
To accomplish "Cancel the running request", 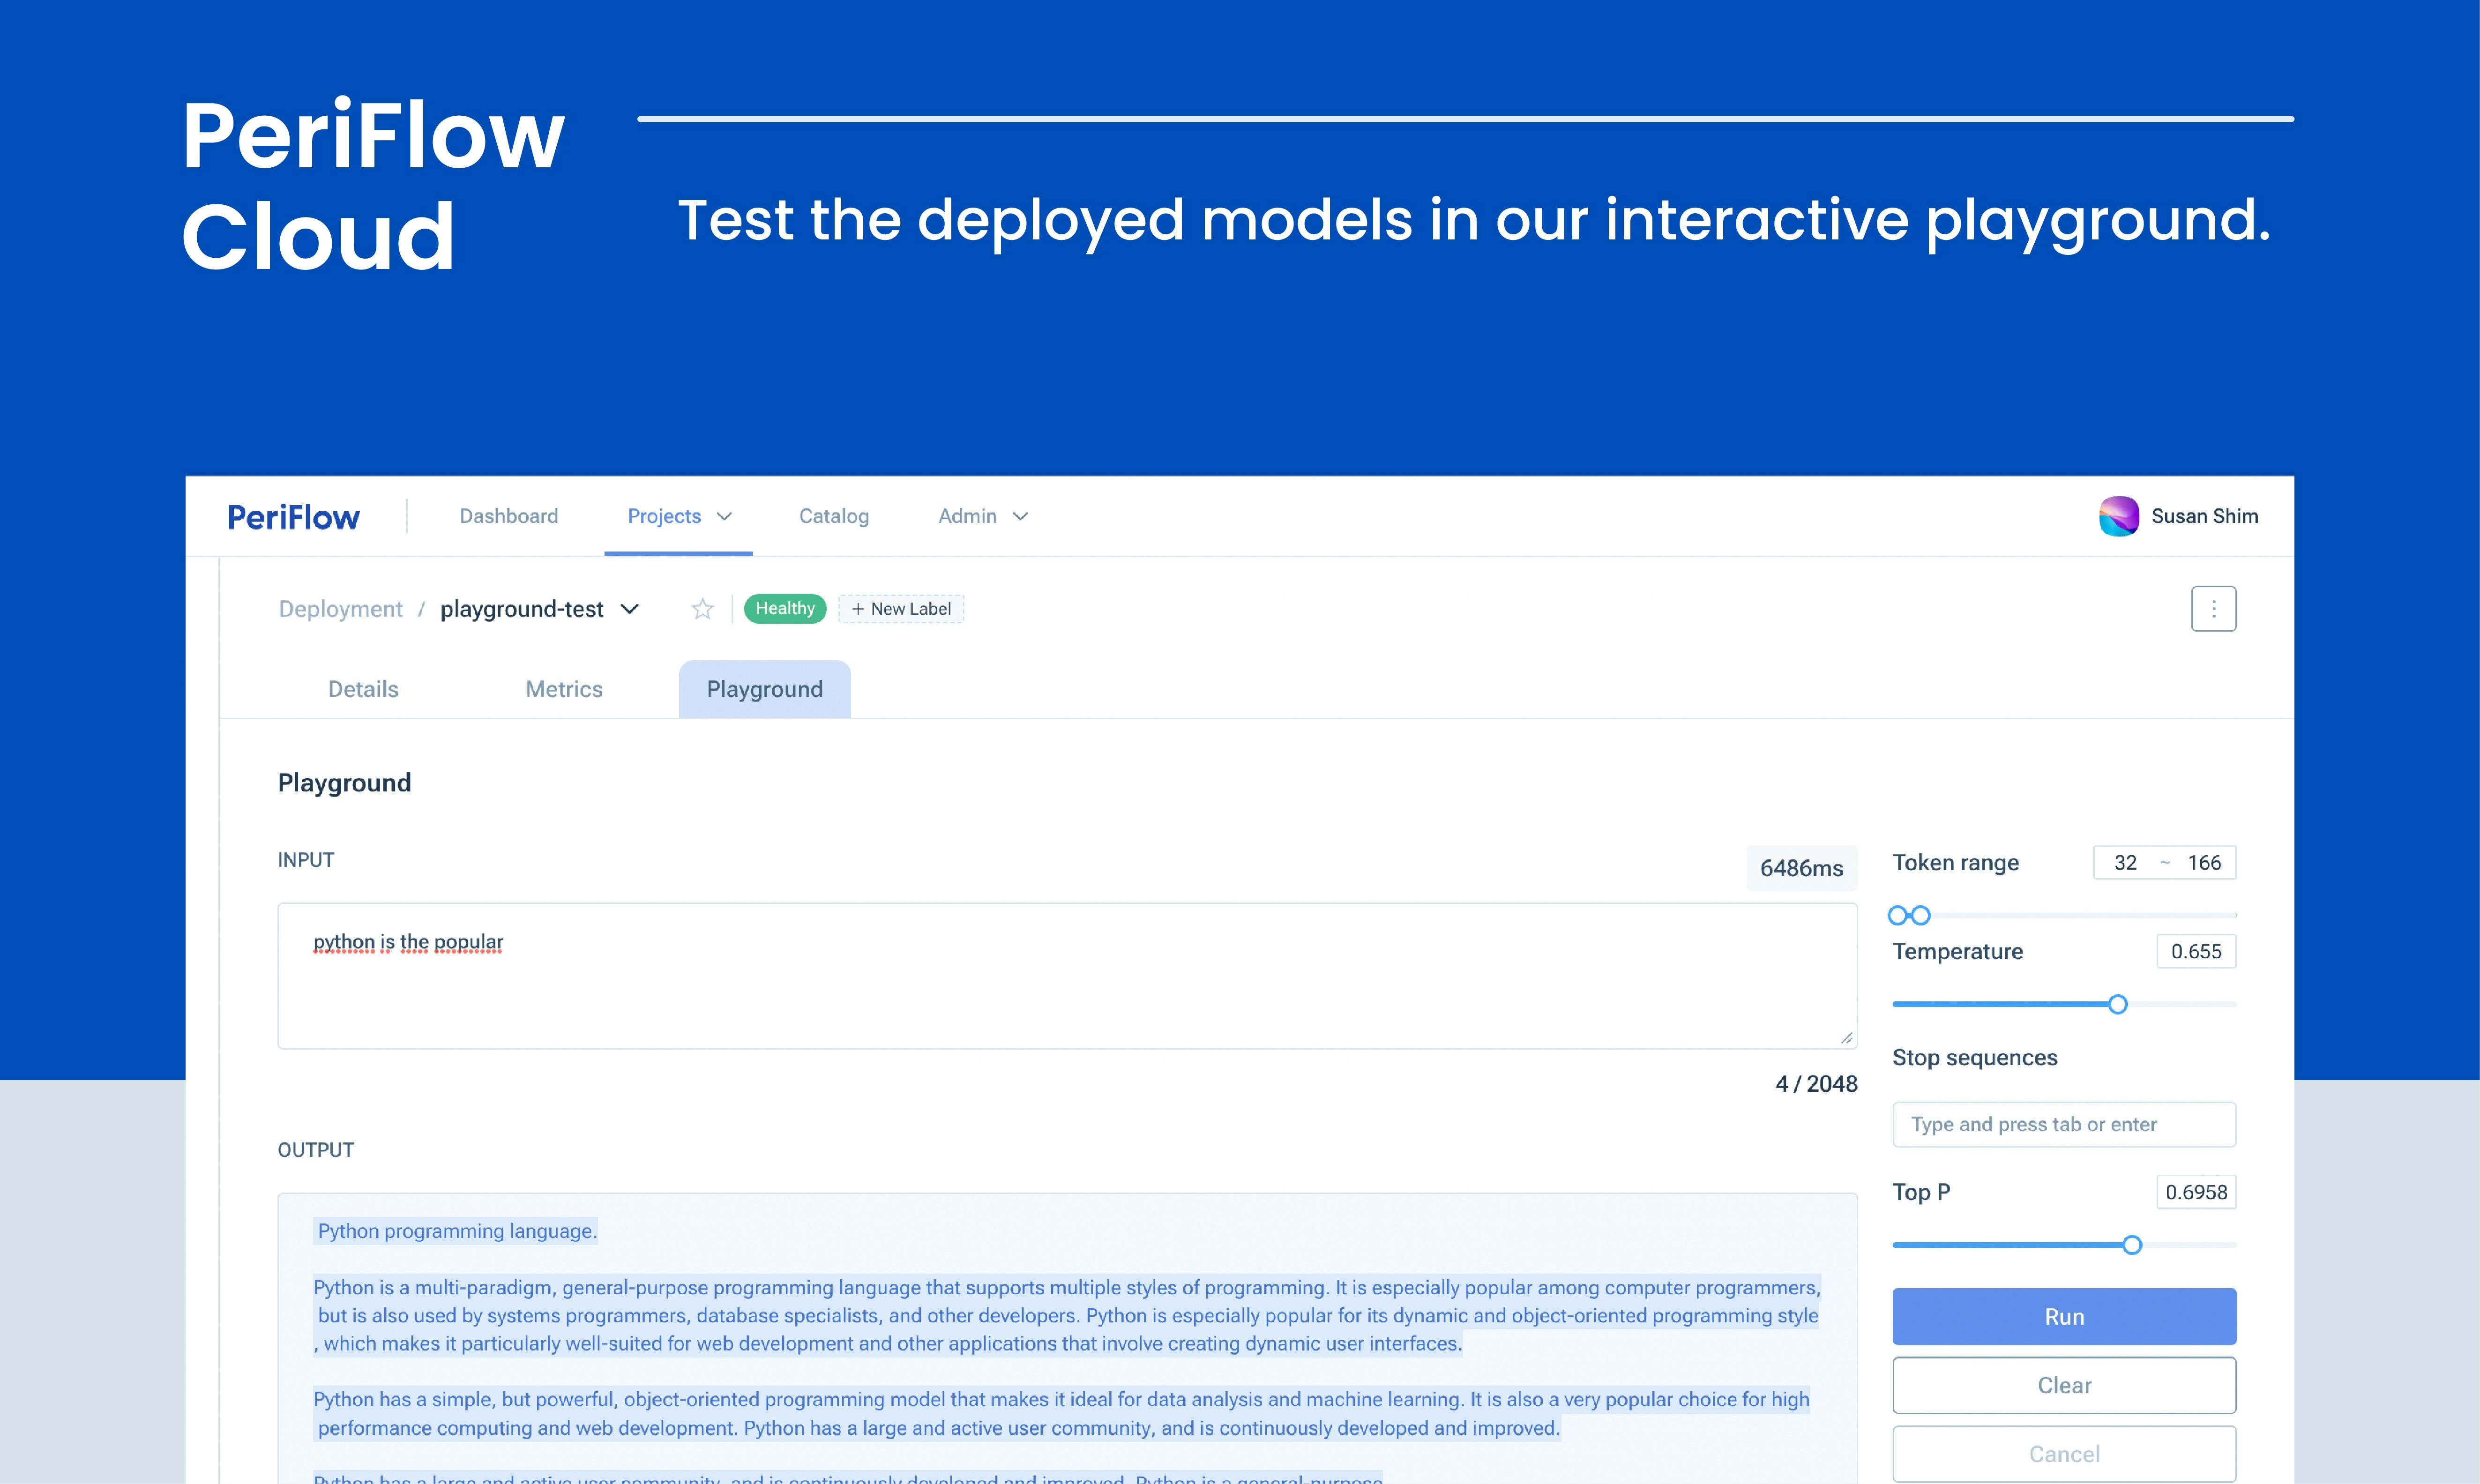I will pos(2064,1454).
